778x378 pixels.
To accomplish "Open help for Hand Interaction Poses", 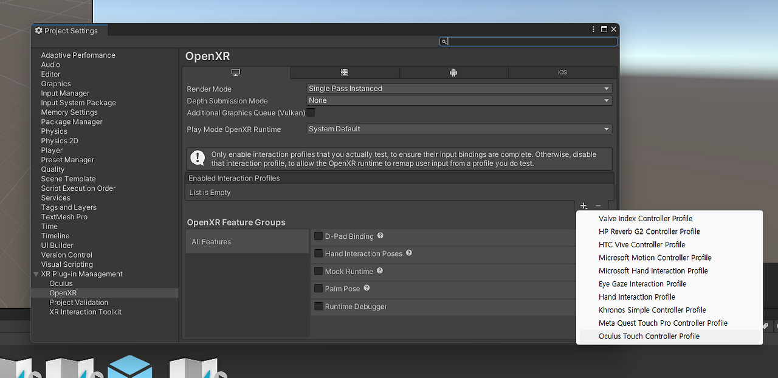I will (x=409, y=253).
